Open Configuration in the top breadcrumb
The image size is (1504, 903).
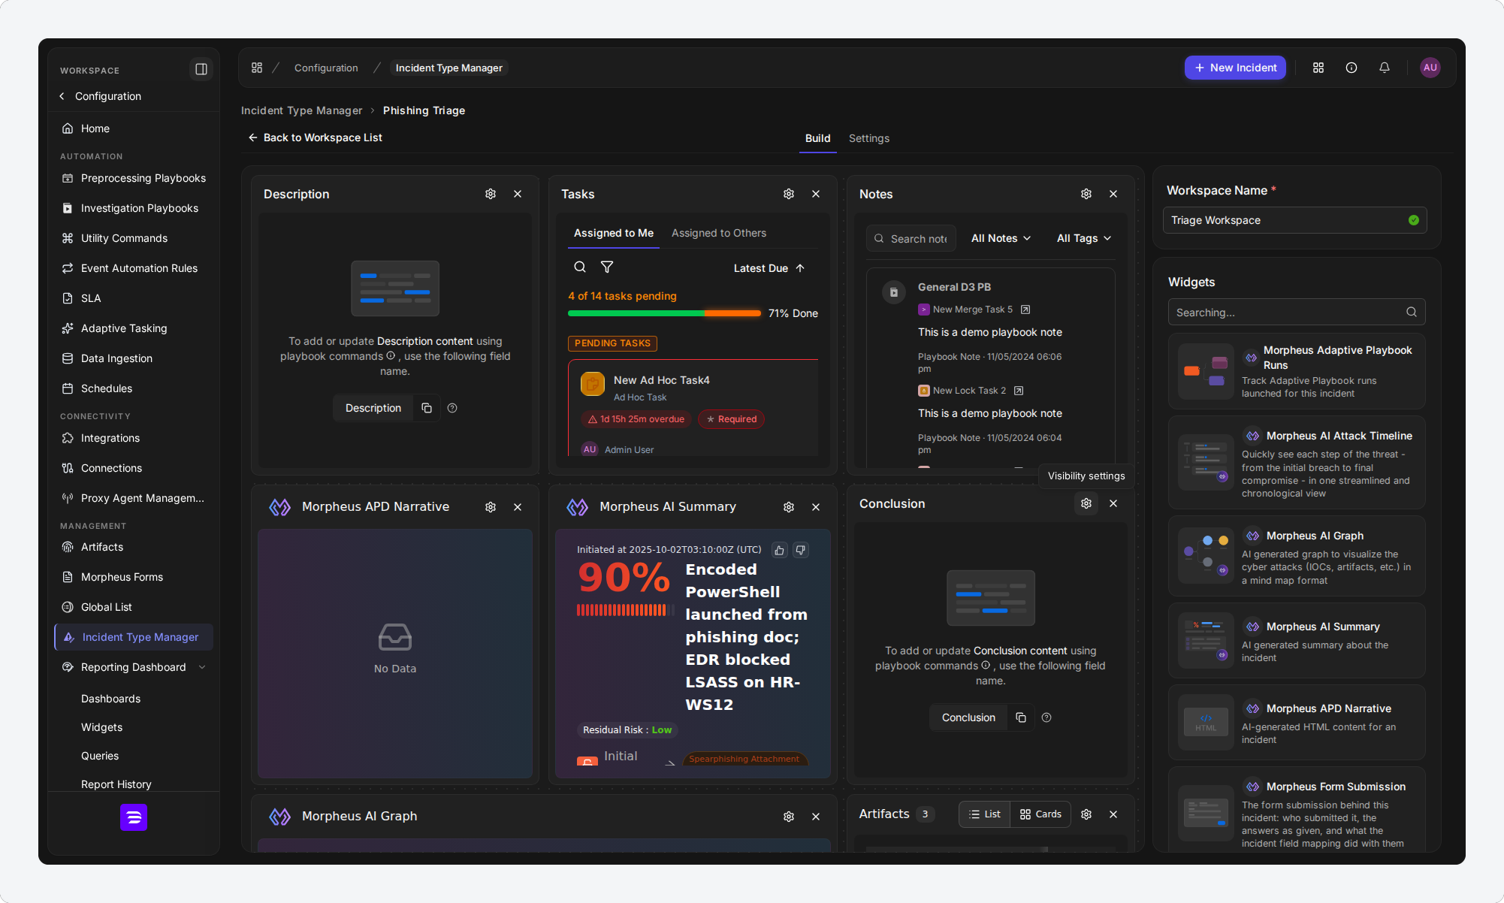point(326,68)
